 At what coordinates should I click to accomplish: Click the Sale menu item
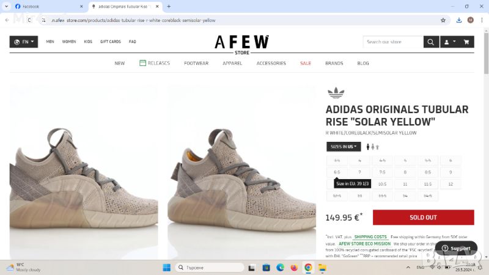pyautogui.click(x=305, y=64)
